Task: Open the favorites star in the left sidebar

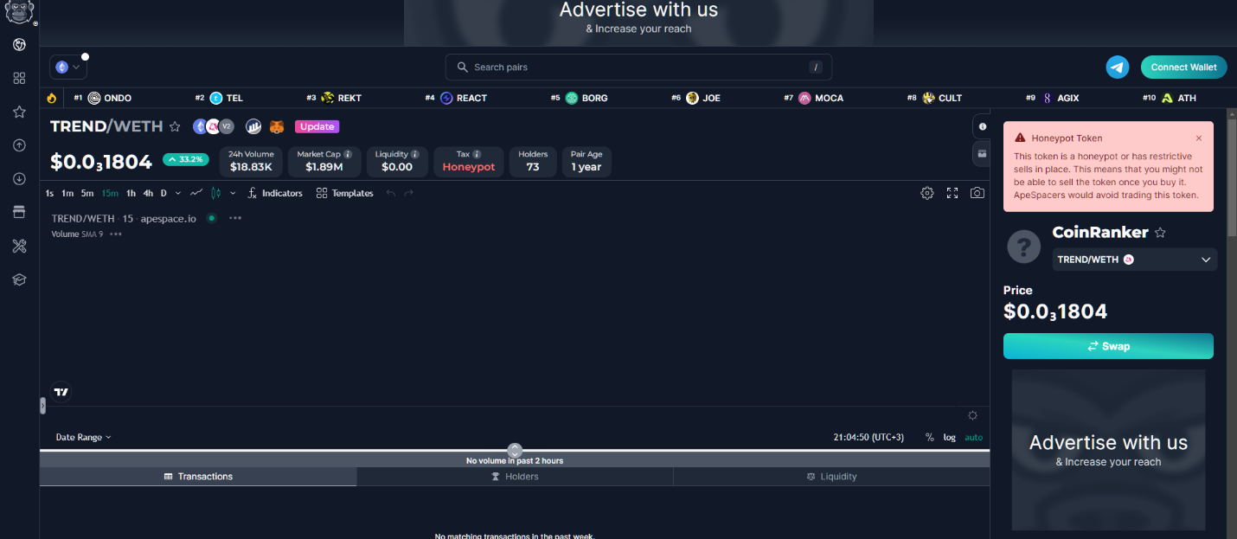Action: [x=19, y=112]
